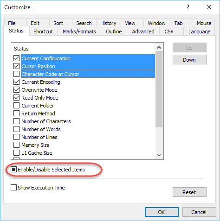Open the Language tab
220x221 pixels.
(199, 32)
